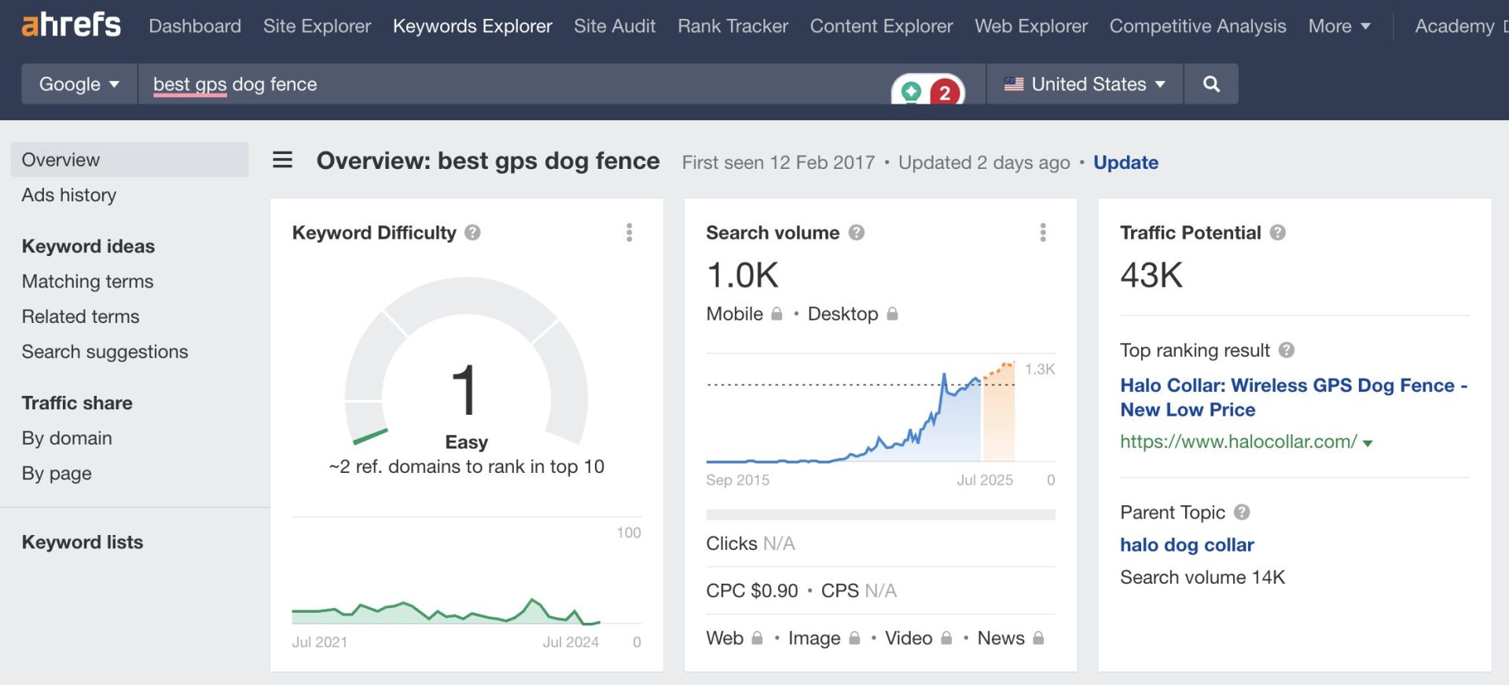Image resolution: width=1509 pixels, height=685 pixels.
Task: Open Keyword Difficulty three-dot options menu
Action: click(x=629, y=233)
